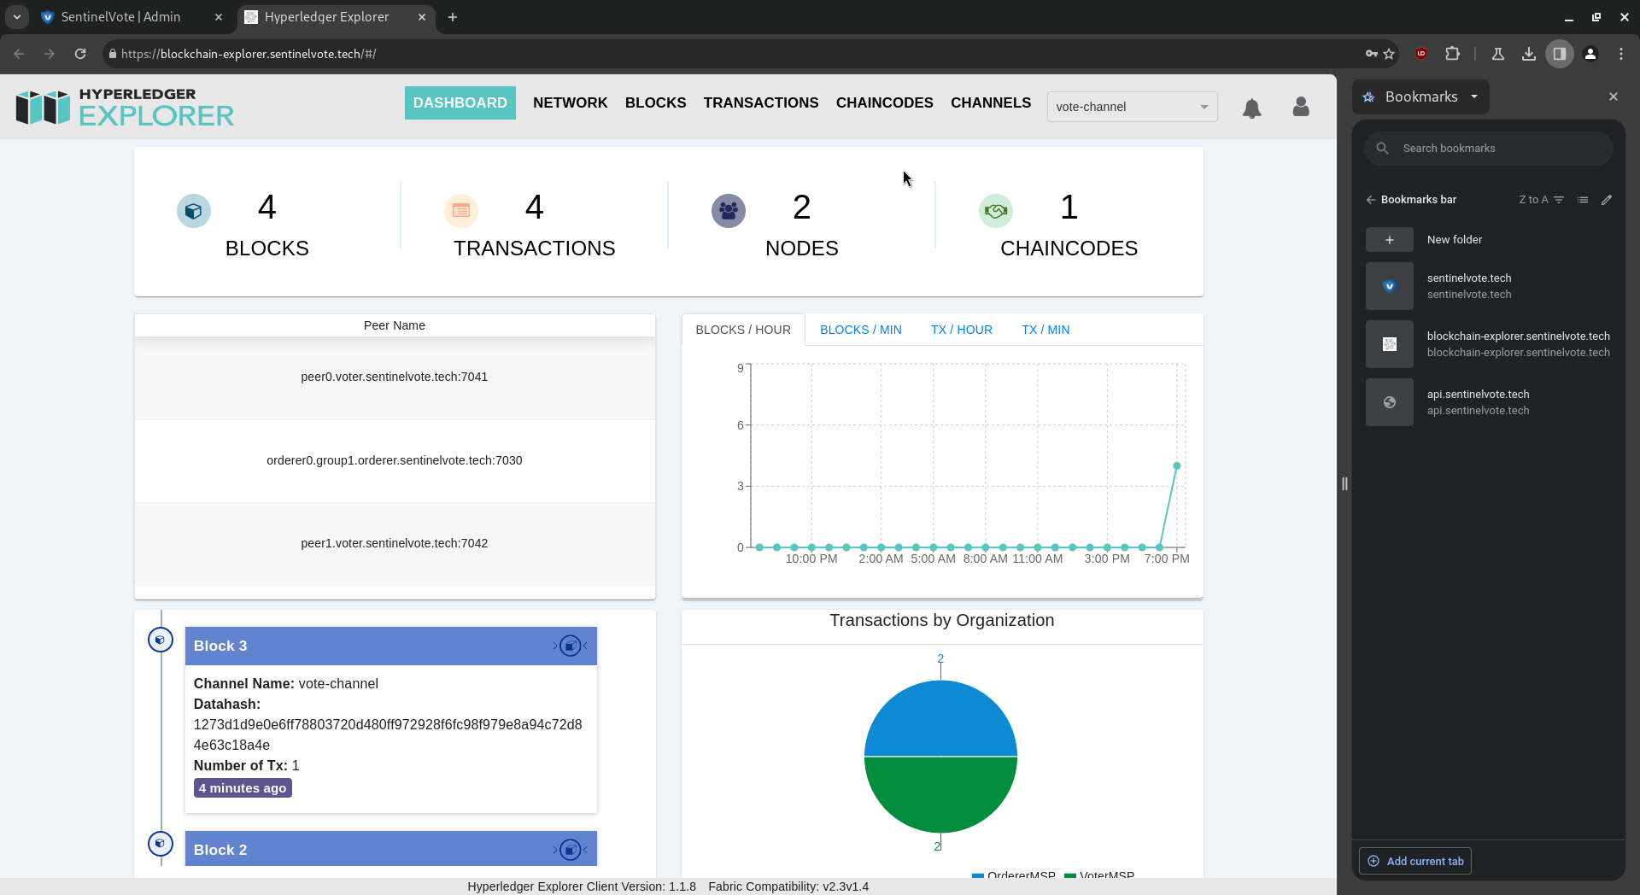The image size is (1640, 895).
Task: Select the BLOCKS / HOUR chart tab
Action: pyautogui.click(x=743, y=330)
